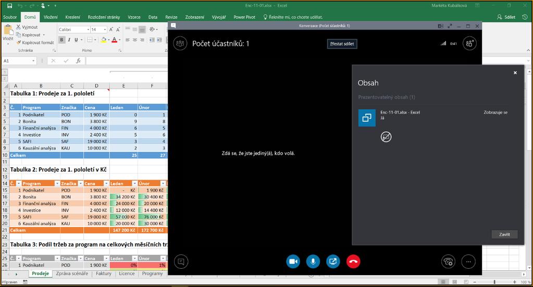
Task: Invite more people to the conversation
Action: click(x=469, y=43)
